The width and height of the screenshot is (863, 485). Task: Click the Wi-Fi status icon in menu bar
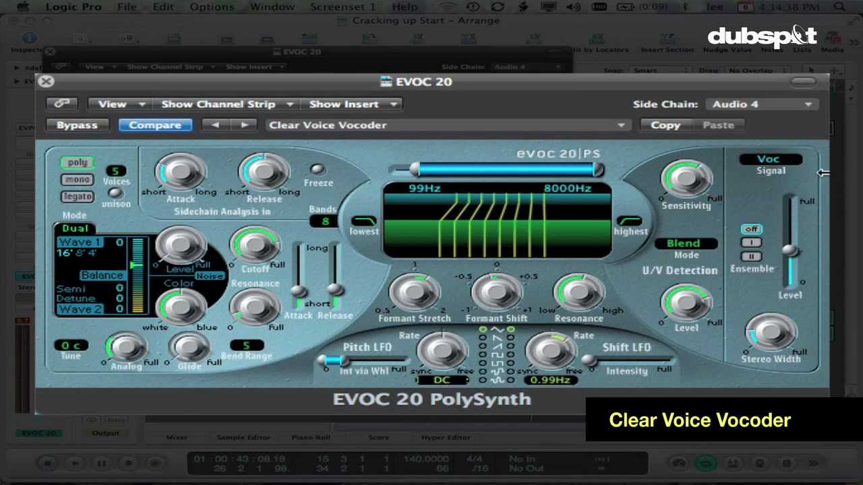(447, 7)
